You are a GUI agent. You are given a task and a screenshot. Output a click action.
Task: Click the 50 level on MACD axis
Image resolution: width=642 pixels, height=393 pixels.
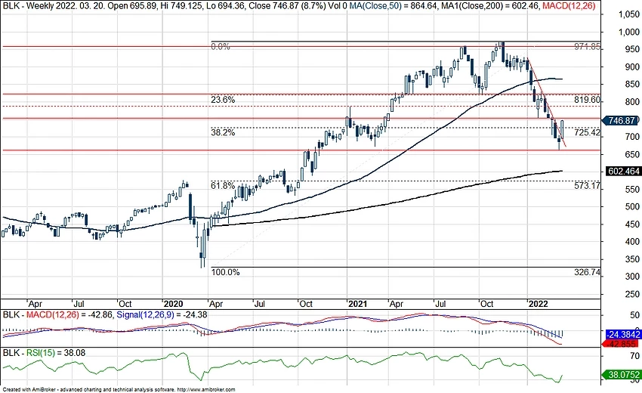[635, 315]
